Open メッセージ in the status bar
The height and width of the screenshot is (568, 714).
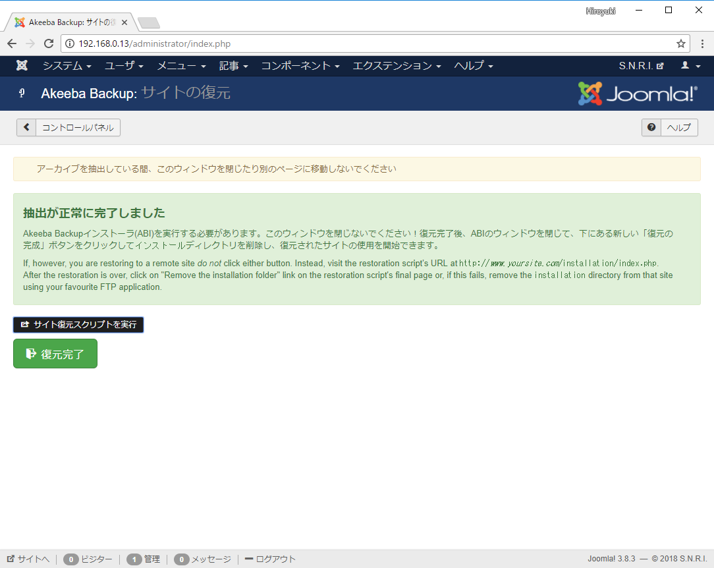(203, 559)
